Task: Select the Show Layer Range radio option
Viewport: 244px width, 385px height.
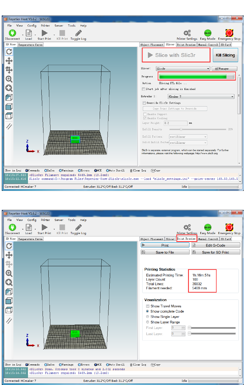Action: (x=148, y=322)
